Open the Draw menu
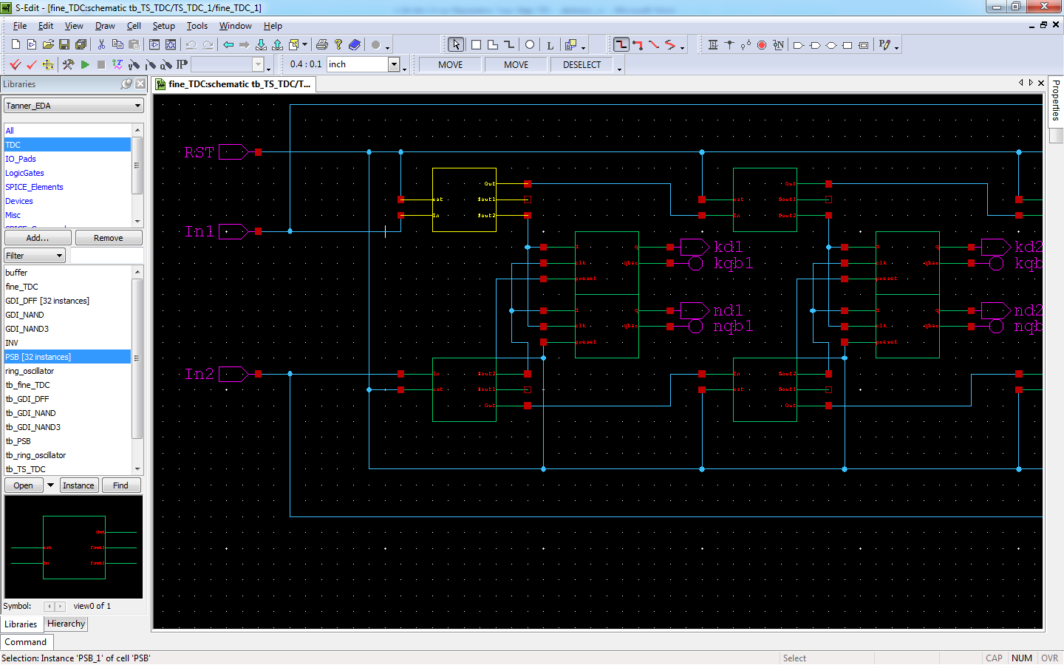1064x665 pixels. 105,26
